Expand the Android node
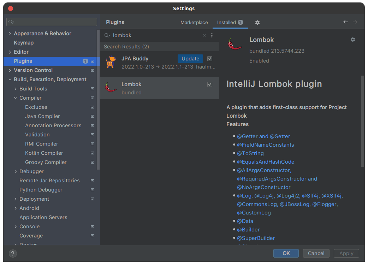Image resolution: width=368 pixels, height=265 pixels. click(x=16, y=208)
